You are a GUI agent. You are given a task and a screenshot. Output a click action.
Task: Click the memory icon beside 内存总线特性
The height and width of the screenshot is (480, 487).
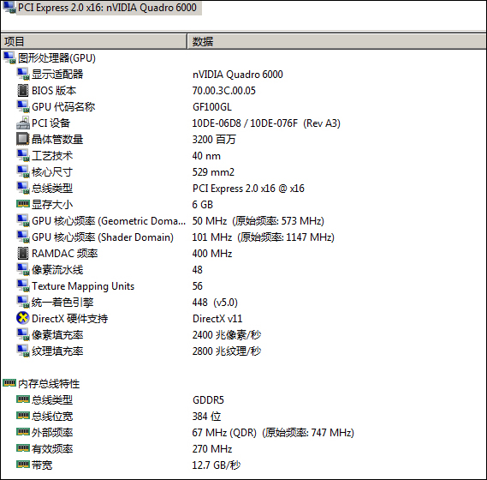[9, 382]
